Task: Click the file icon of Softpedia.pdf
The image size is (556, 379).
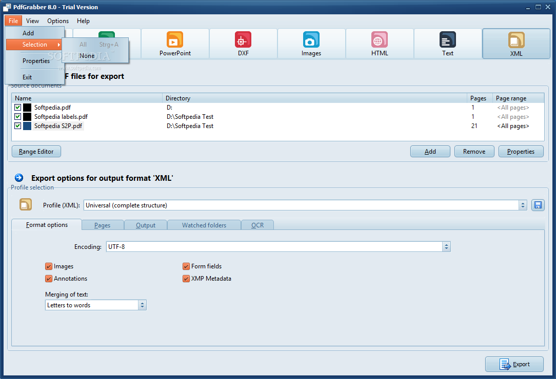Action: click(x=27, y=108)
